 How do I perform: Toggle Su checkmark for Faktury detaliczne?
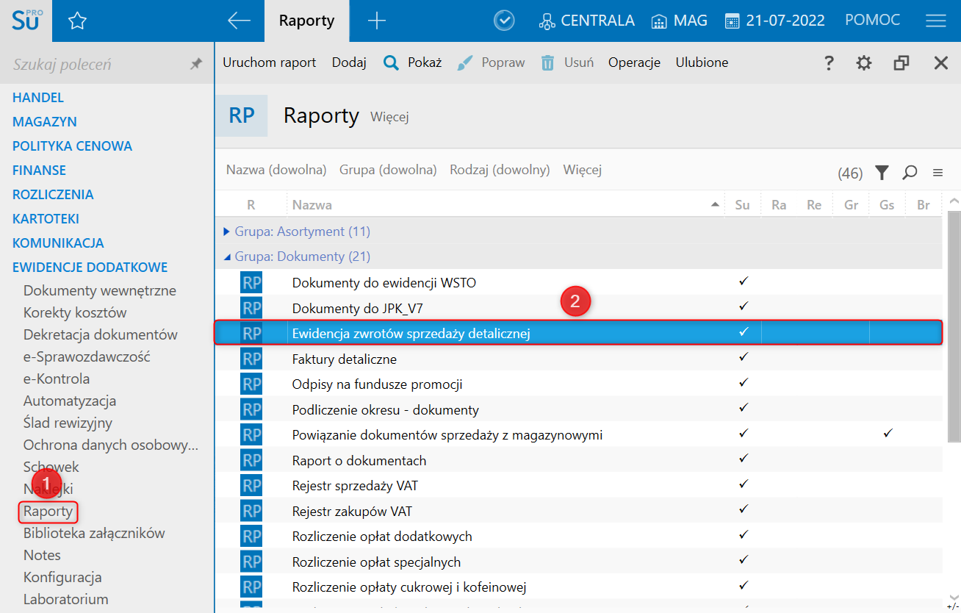(x=743, y=356)
